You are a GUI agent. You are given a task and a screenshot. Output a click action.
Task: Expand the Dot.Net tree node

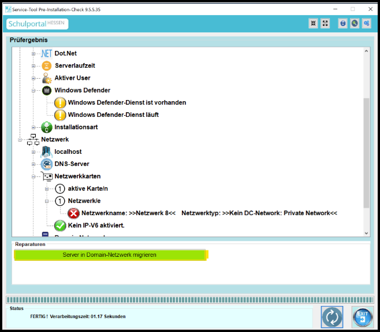pos(33,54)
